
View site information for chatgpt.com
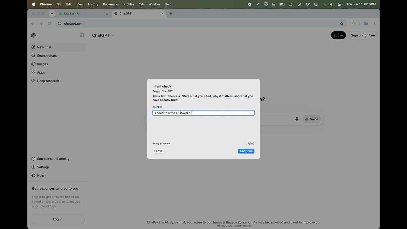click(x=59, y=24)
